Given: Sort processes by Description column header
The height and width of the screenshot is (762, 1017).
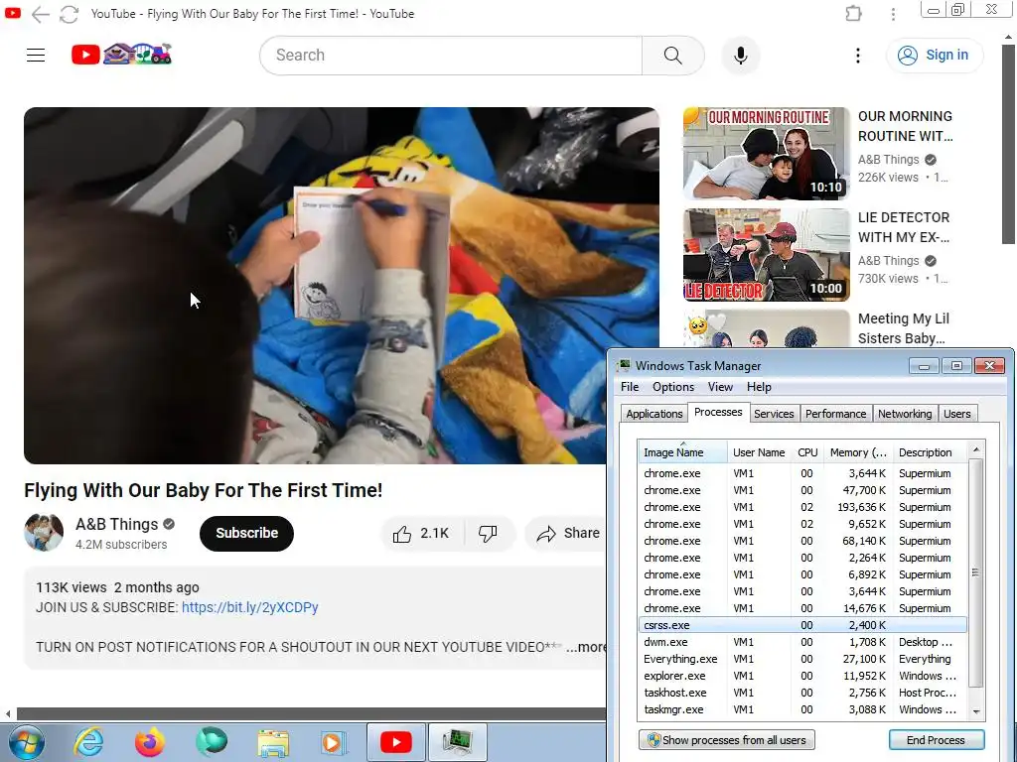Looking at the screenshot, I should [x=930, y=452].
